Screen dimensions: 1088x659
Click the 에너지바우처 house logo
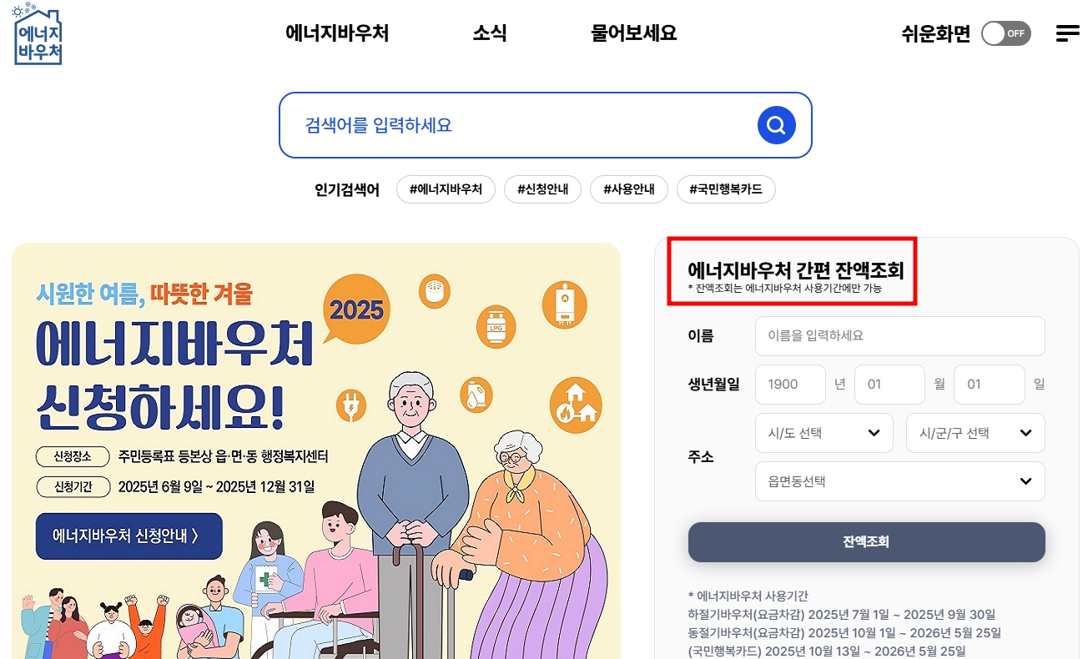coord(38,33)
